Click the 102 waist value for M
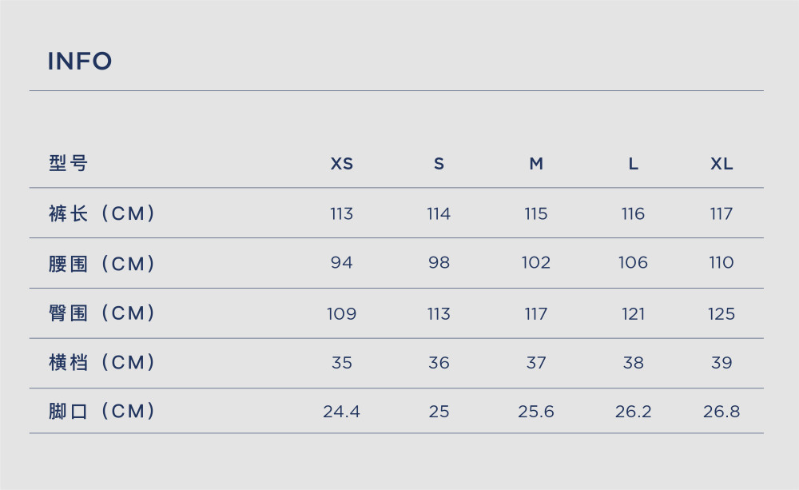 pos(536,263)
